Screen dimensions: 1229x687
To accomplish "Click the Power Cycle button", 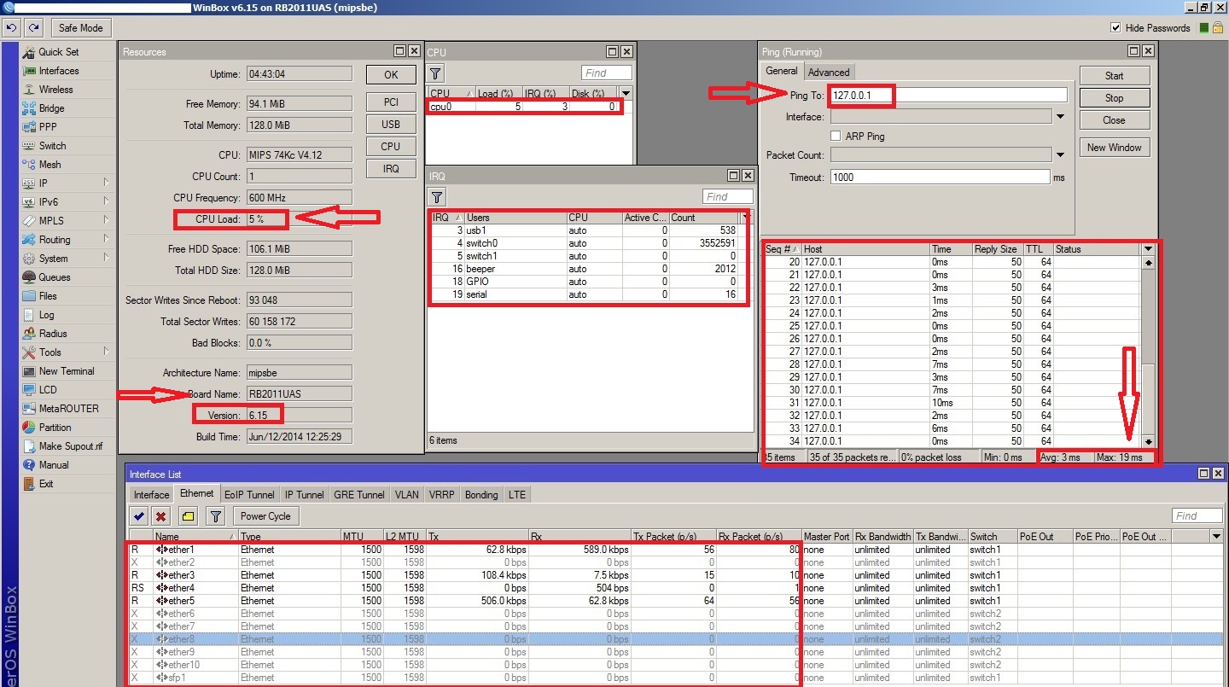I will tap(265, 516).
